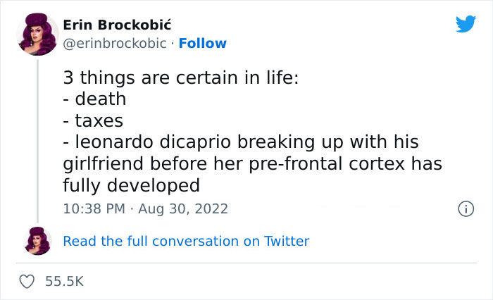Click the "- death" line of the tweet

tap(95, 99)
